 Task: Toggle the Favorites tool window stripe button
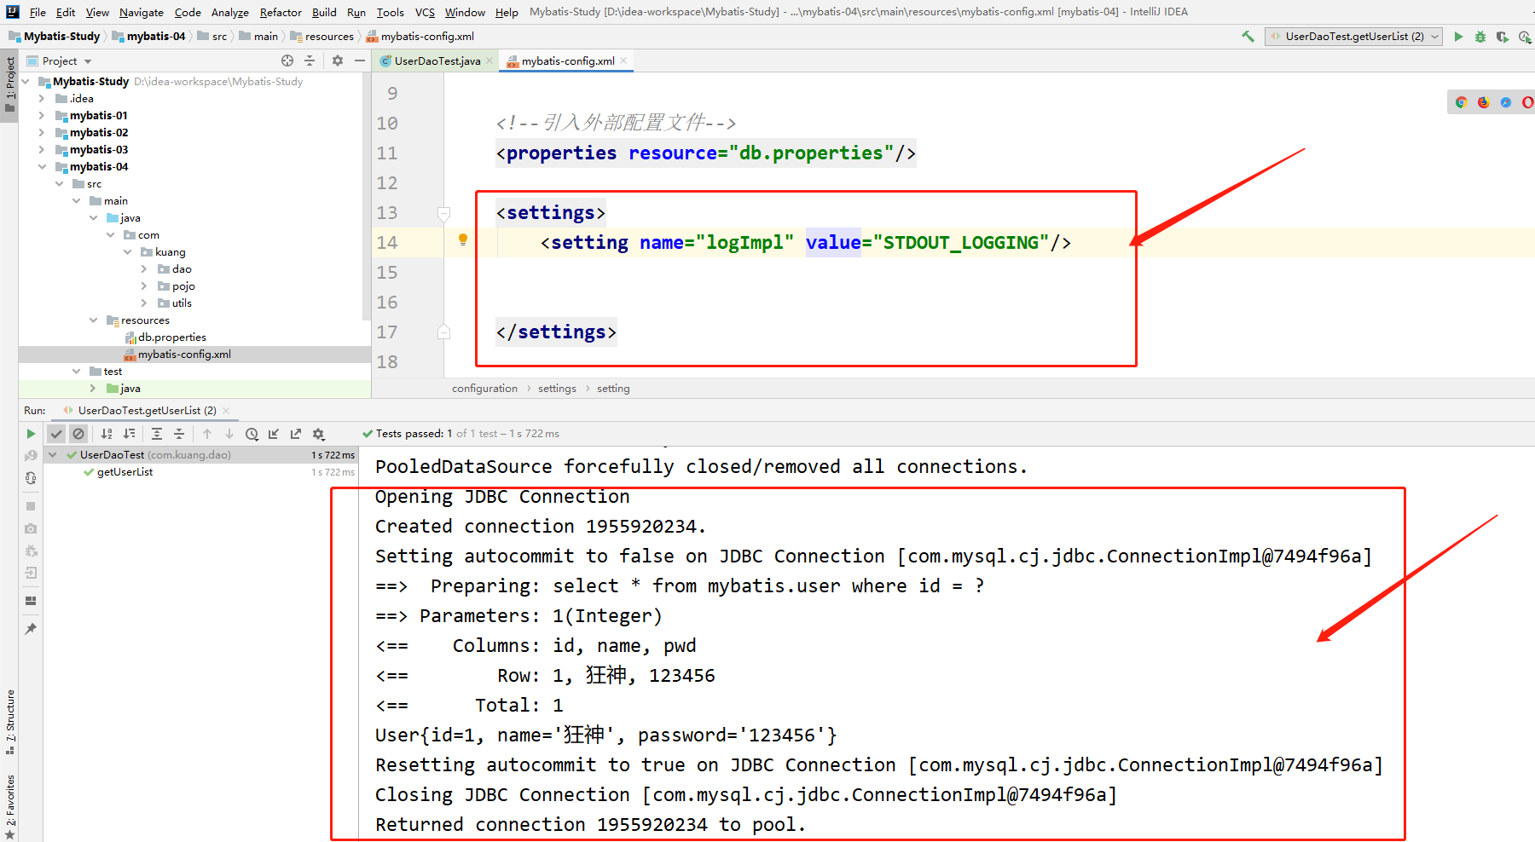tap(9, 805)
